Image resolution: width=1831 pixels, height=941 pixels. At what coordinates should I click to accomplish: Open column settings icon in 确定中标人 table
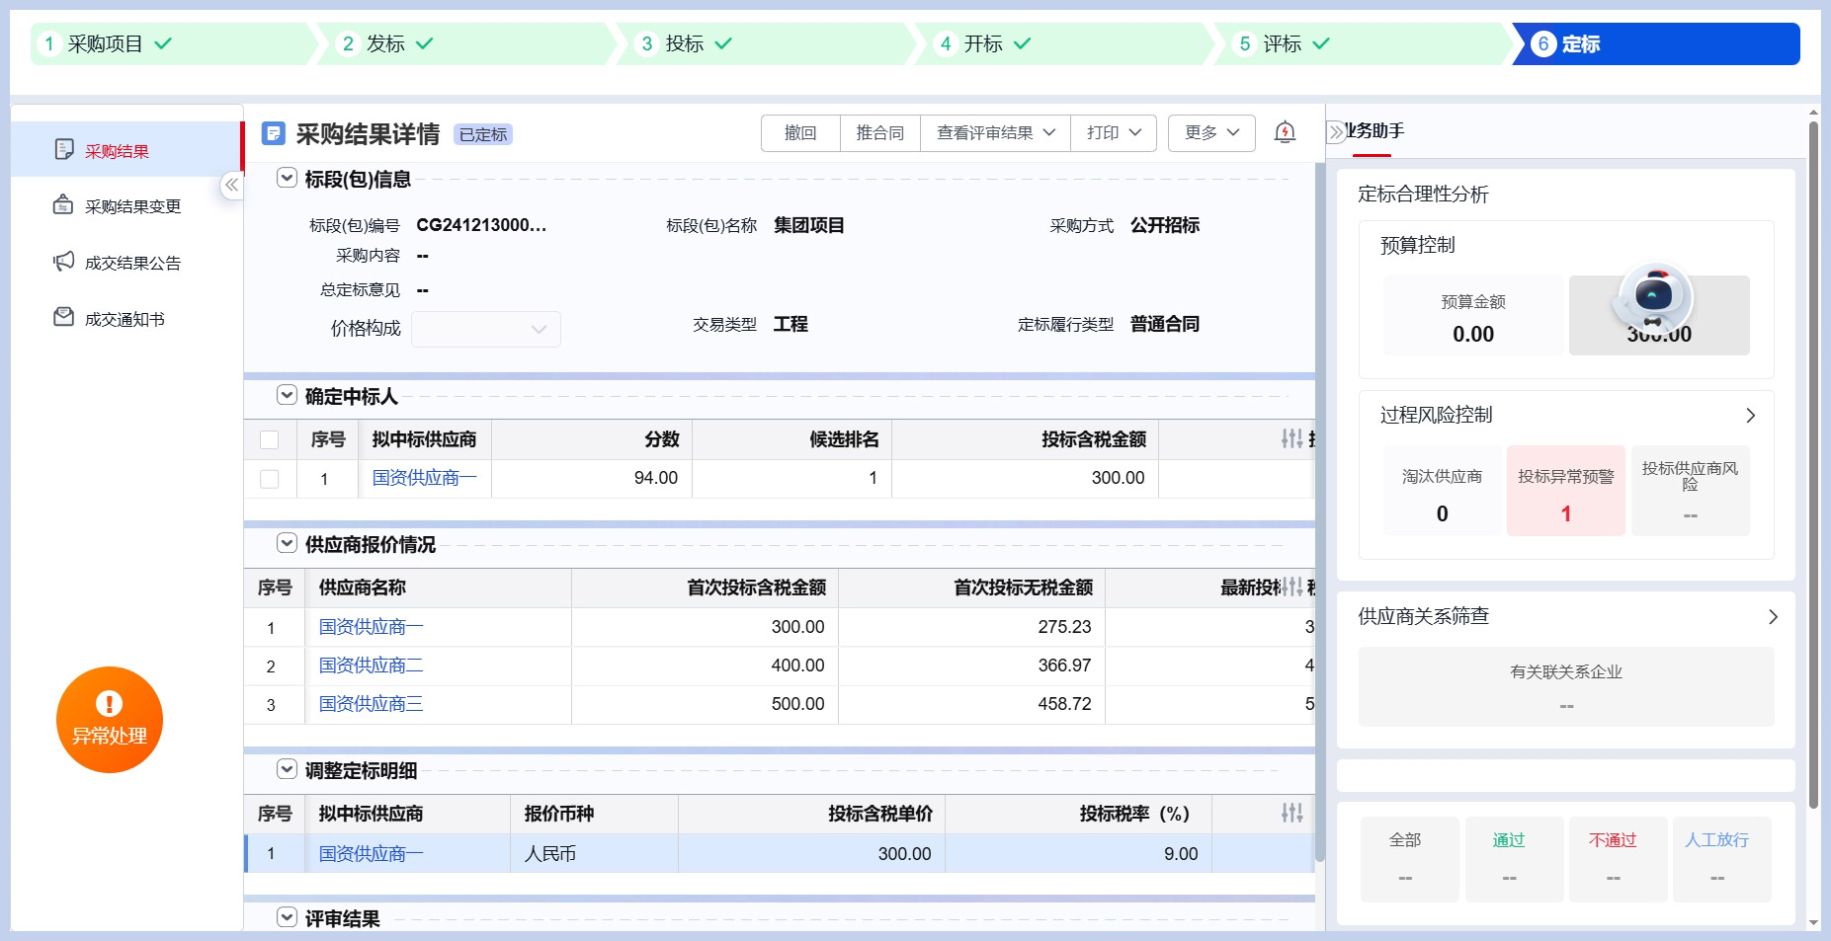pos(1291,438)
